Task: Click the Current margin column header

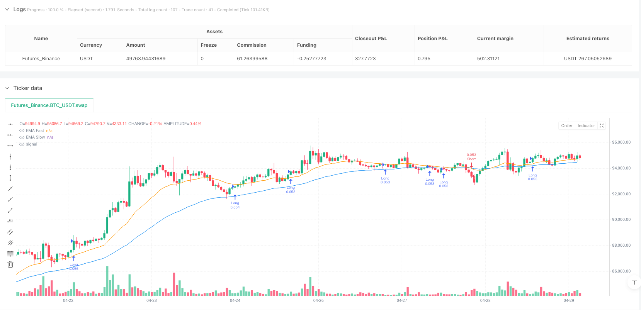Action: (509, 39)
